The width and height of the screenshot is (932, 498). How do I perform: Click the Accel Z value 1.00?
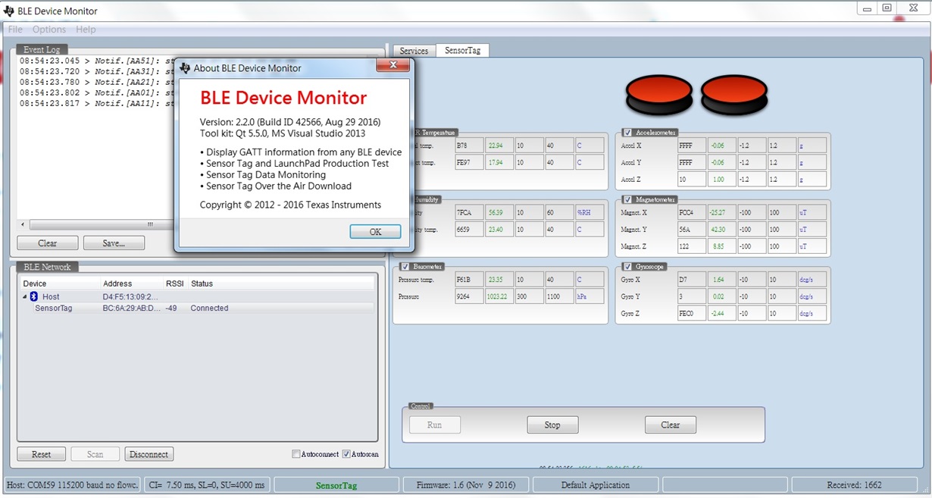tap(722, 180)
